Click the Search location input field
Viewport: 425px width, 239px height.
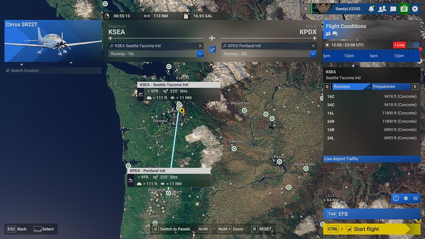coord(53,70)
